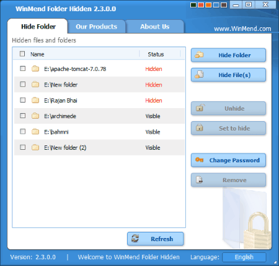Viewport: 279px width, 266px height.
Task: Tick the select-all checkbox beside Name
Action: coord(22,54)
